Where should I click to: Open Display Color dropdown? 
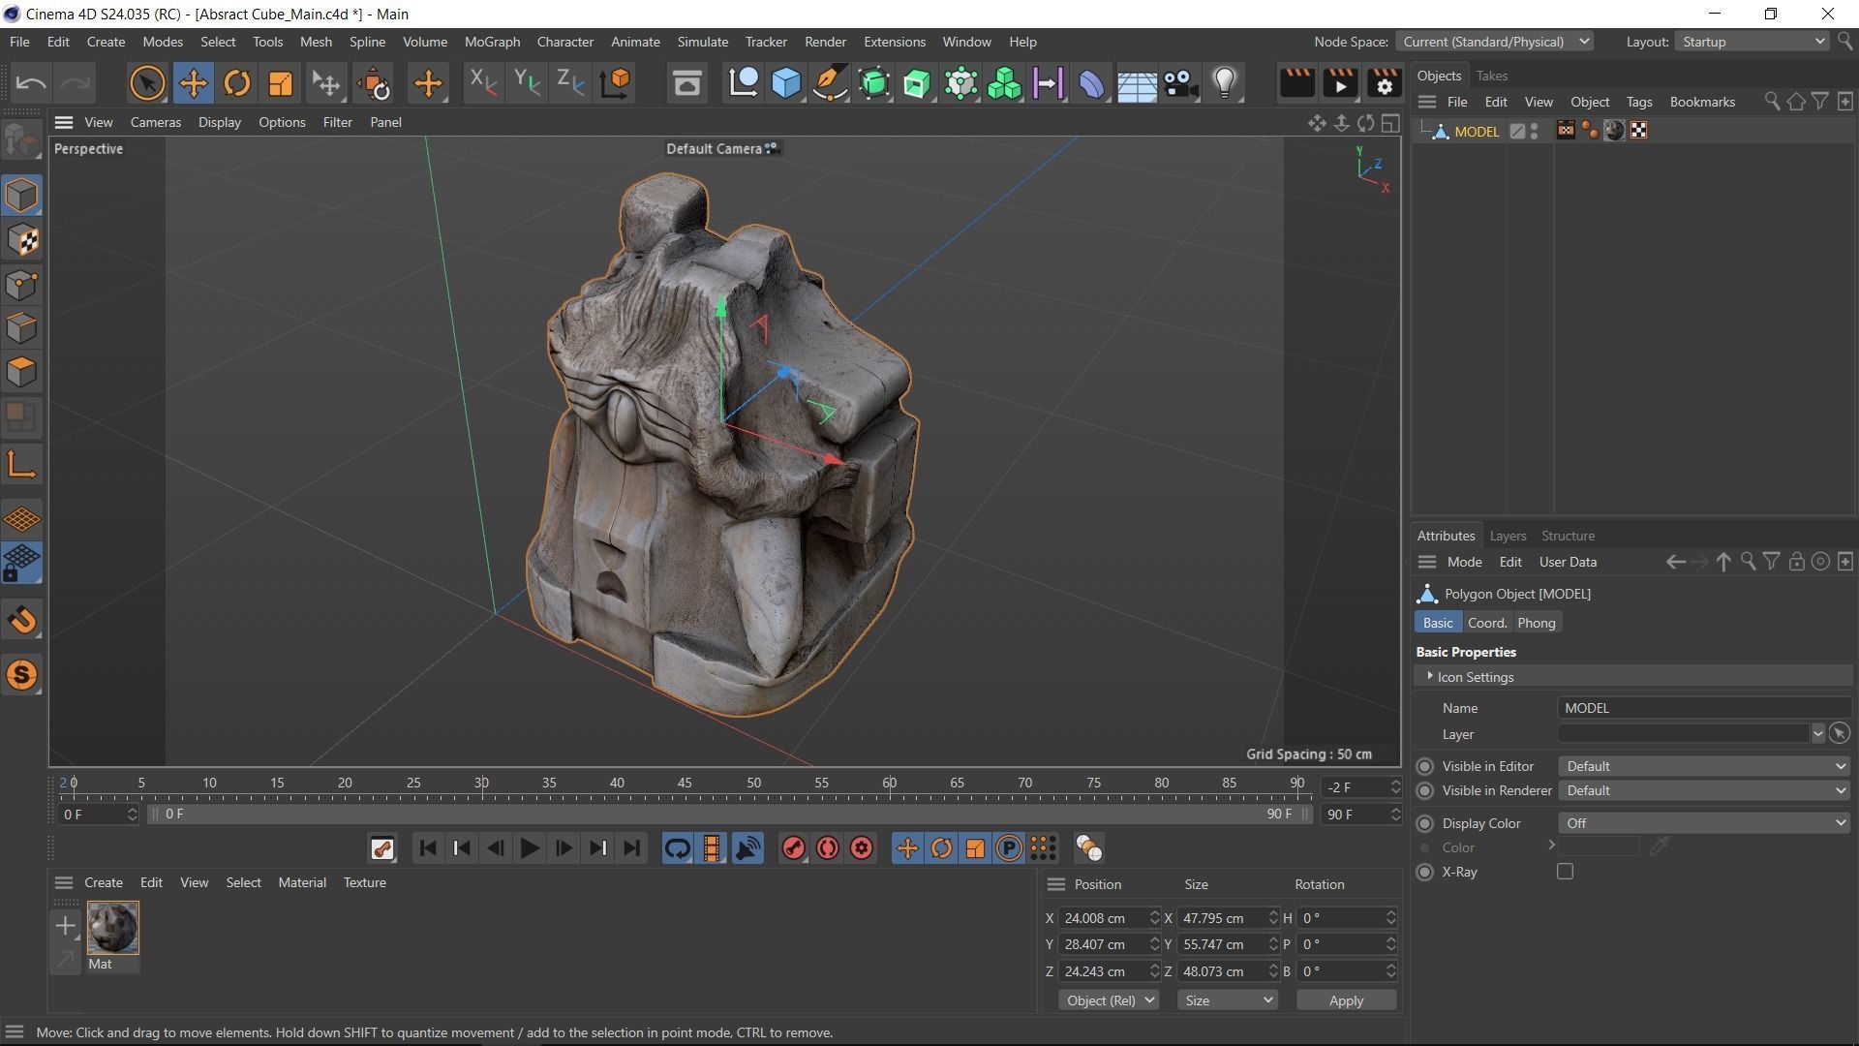click(x=1704, y=823)
